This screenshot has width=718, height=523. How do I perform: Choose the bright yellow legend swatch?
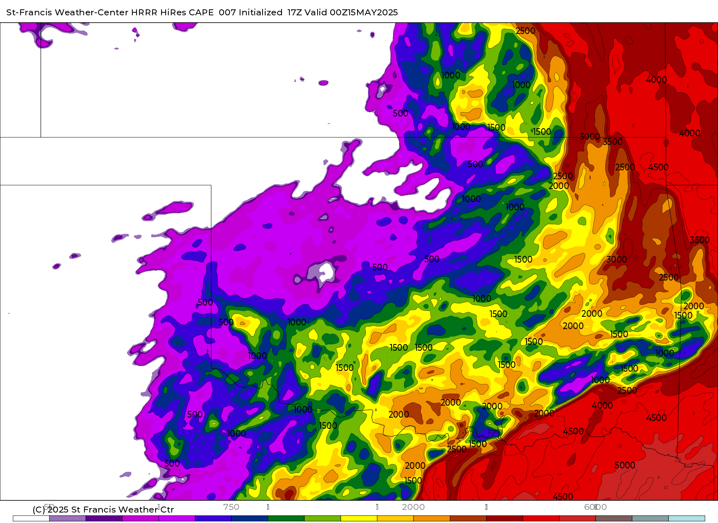tap(359, 519)
